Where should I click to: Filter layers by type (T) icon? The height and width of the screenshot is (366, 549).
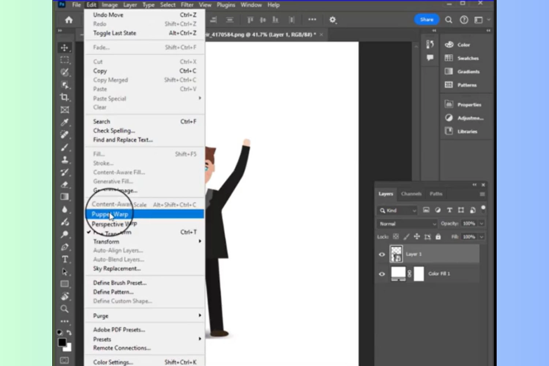click(x=449, y=210)
